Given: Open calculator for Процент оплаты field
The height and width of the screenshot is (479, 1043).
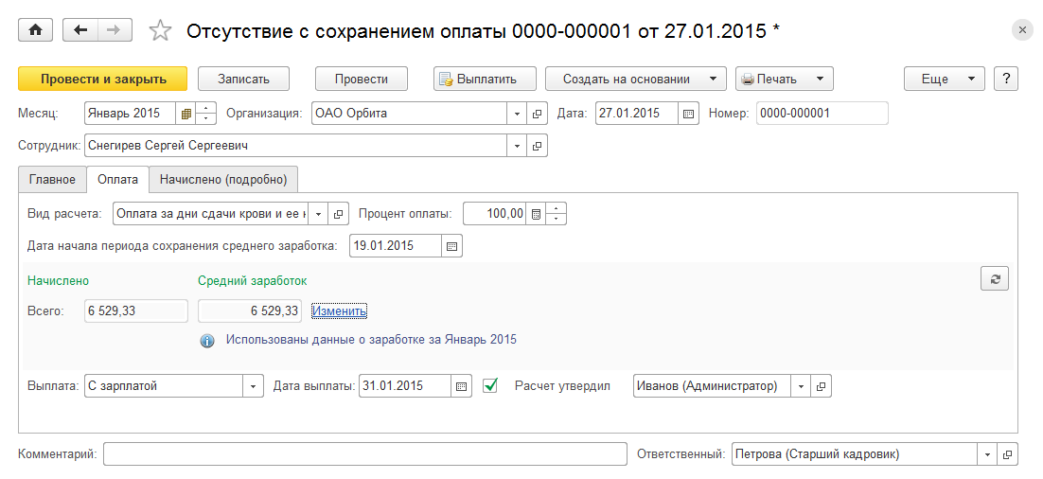Looking at the screenshot, I should [x=537, y=214].
